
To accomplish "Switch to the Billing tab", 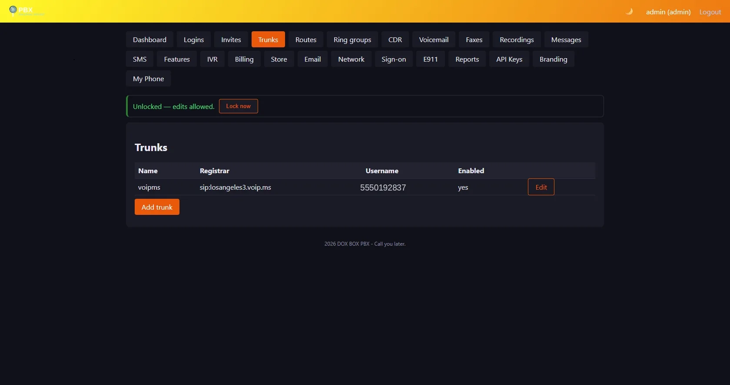I will click(x=244, y=59).
